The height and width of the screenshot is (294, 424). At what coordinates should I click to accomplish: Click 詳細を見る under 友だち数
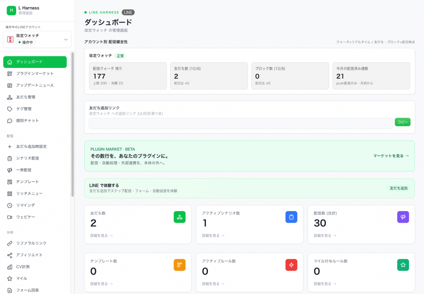point(101,236)
